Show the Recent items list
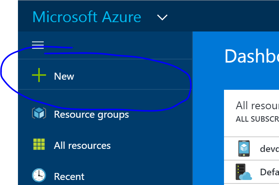The image size is (279, 185). [69, 176]
